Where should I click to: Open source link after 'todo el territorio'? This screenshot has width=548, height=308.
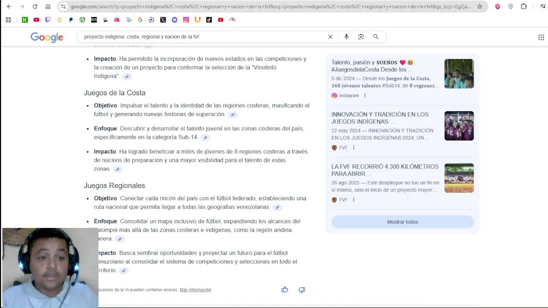123,271
